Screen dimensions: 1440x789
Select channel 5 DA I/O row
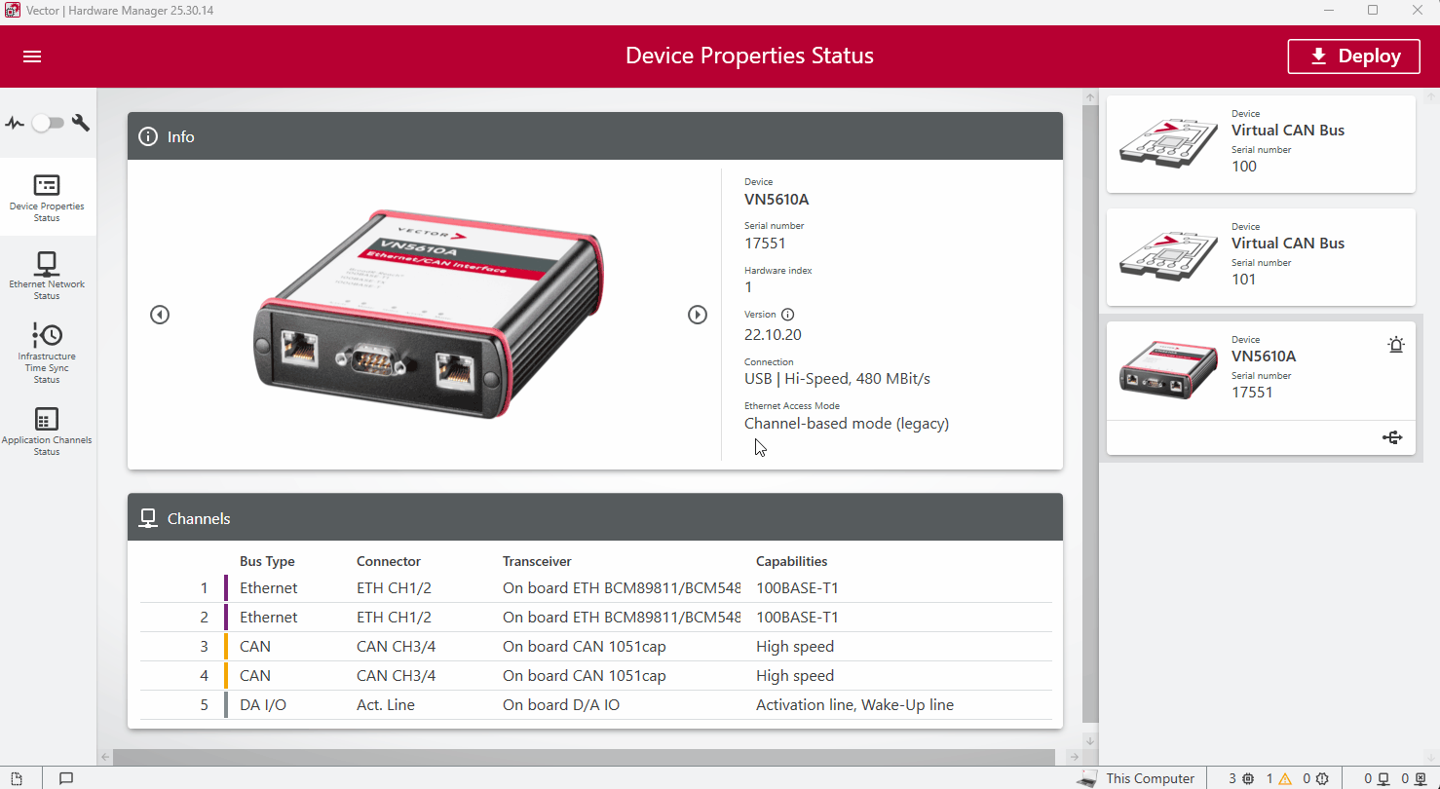pos(594,705)
